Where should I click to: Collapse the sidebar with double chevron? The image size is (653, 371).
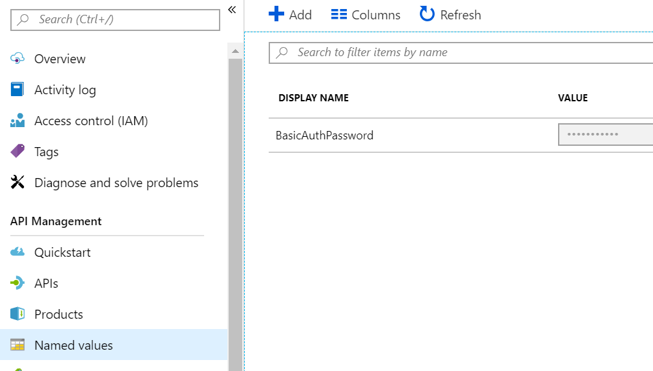click(232, 10)
